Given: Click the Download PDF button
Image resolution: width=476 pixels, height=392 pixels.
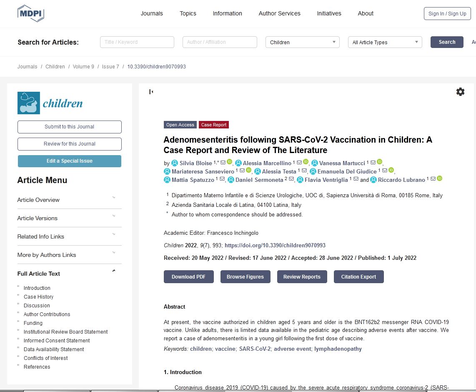Looking at the screenshot, I should (188, 276).
